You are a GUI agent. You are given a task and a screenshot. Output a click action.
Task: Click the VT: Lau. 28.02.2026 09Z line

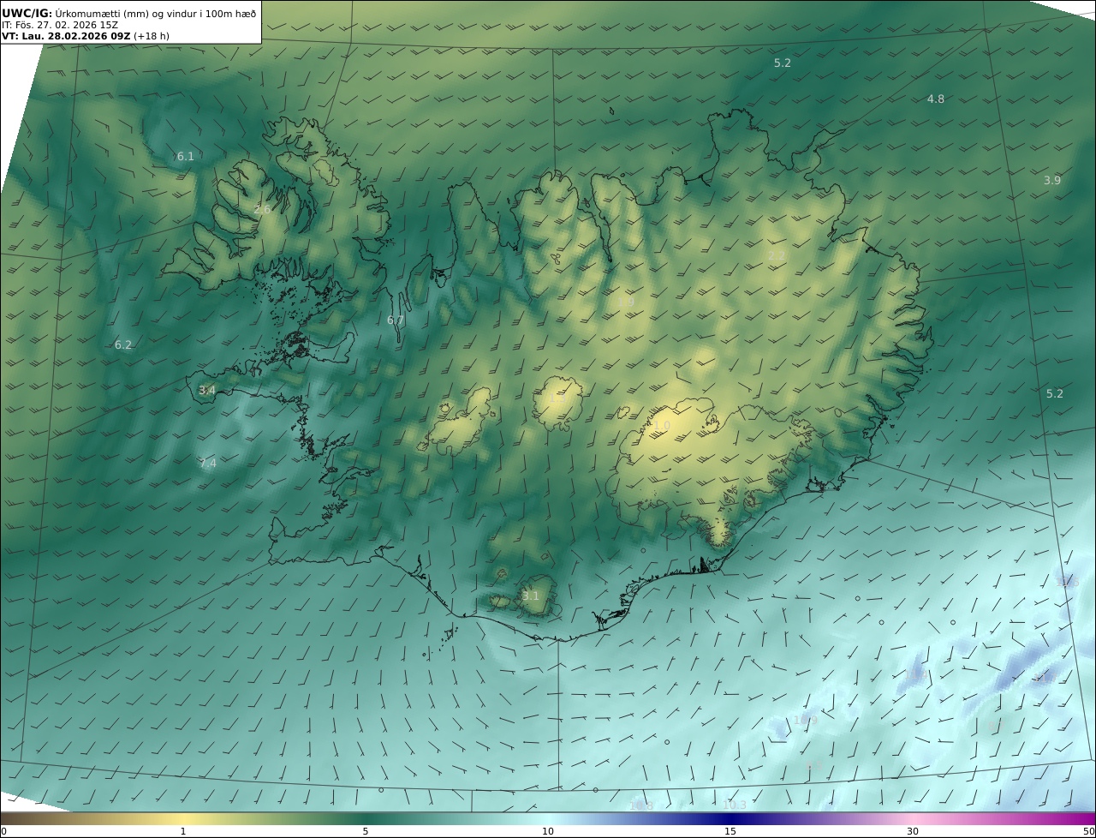click(66, 37)
